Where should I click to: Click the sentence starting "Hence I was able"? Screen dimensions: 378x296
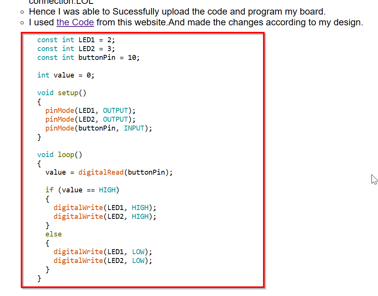[x=177, y=12]
